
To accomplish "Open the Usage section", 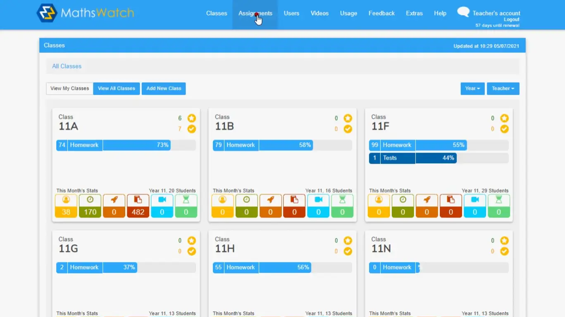I will [x=348, y=13].
